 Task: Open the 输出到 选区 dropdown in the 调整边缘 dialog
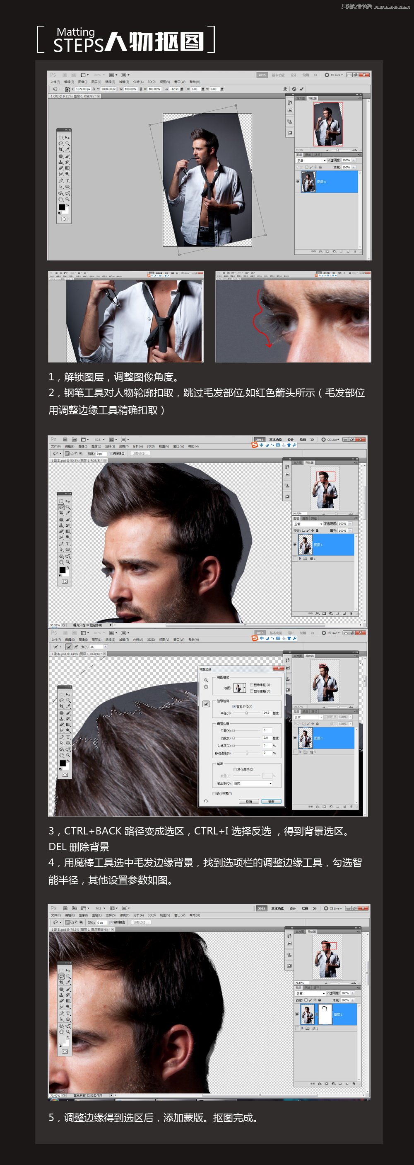point(253,784)
